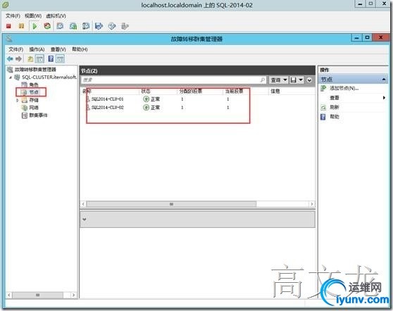Click 添加节点(N)... action link

coord(344,88)
